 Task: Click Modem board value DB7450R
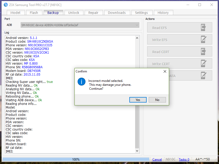pyautogui.click(x=34, y=71)
